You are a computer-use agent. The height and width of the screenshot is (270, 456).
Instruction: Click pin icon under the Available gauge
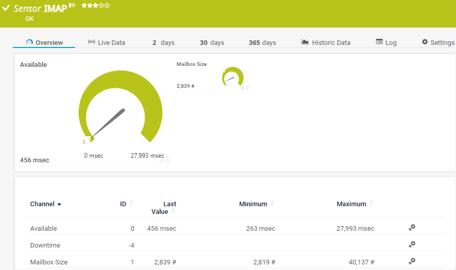[x=167, y=161]
